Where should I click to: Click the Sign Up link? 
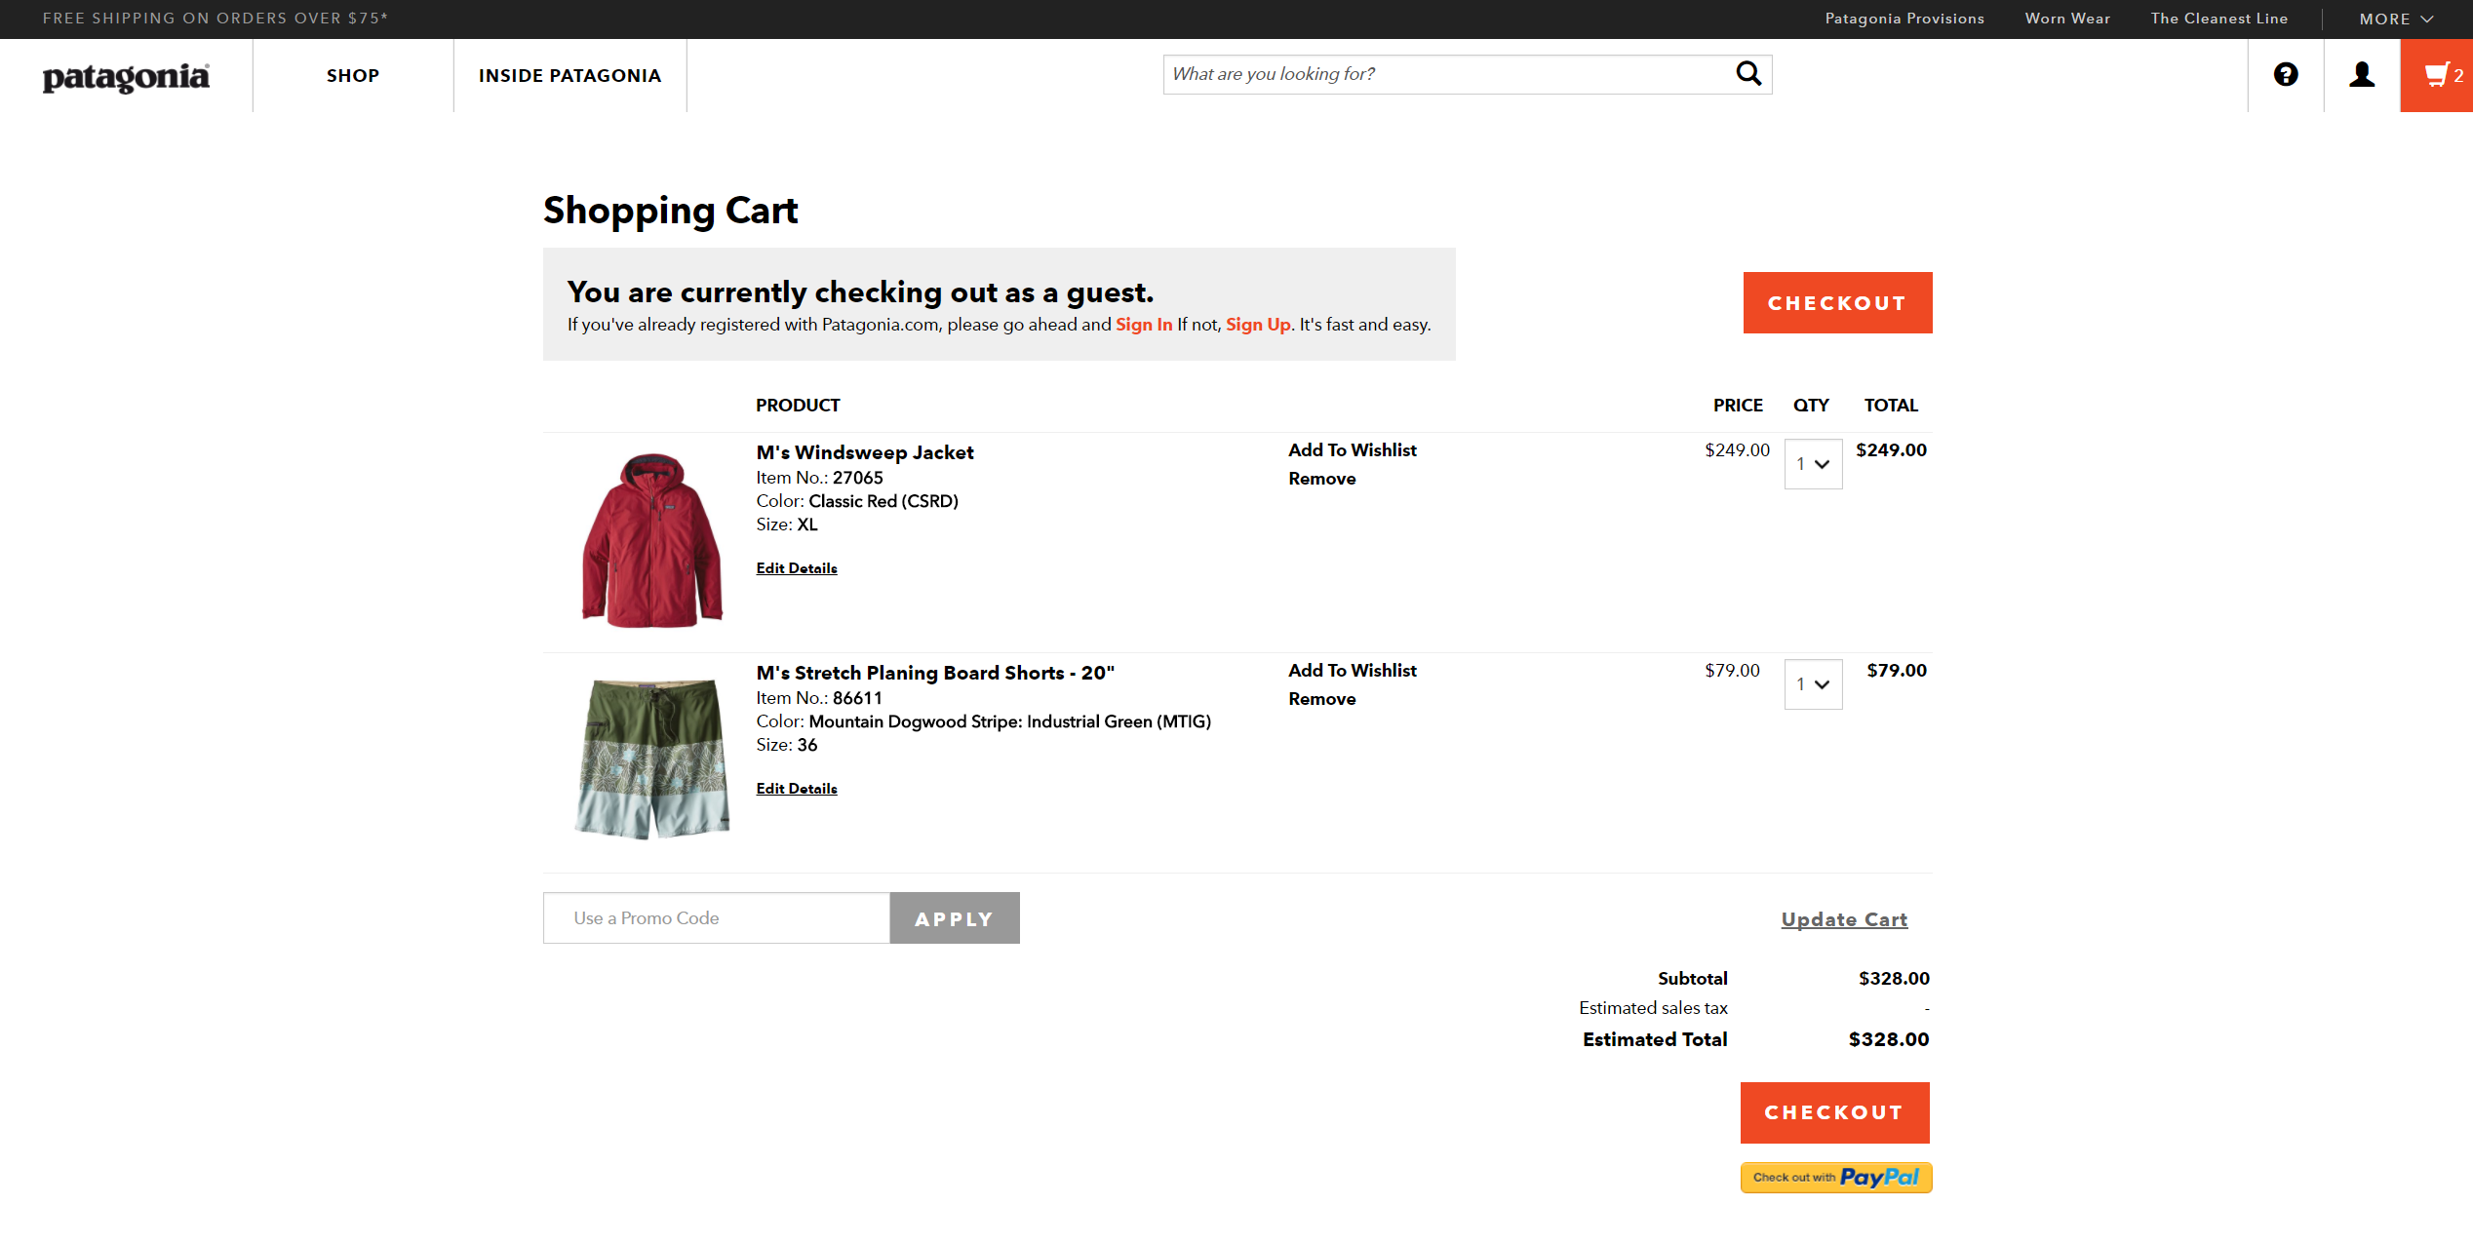click(1258, 325)
